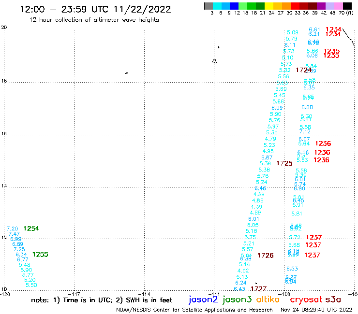Select the cyan 6 ft legend color

(x=217, y=6)
